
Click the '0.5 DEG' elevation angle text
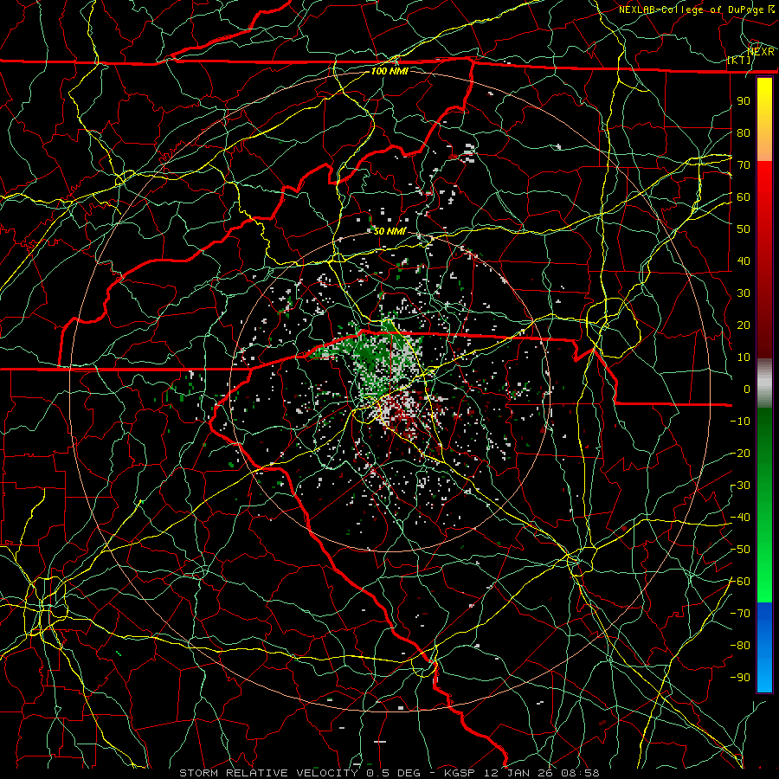(393, 773)
